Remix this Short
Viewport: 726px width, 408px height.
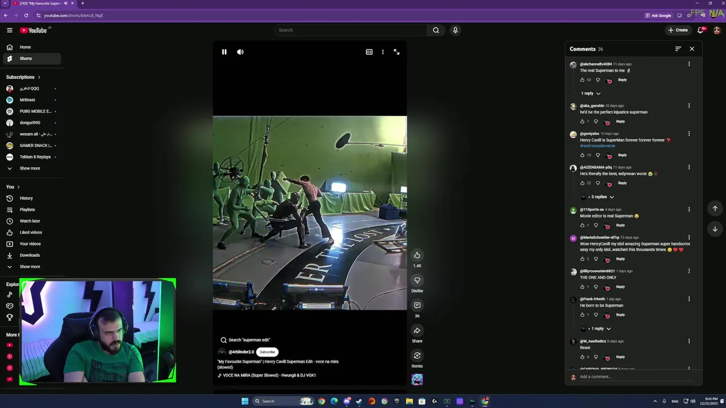[x=417, y=355]
